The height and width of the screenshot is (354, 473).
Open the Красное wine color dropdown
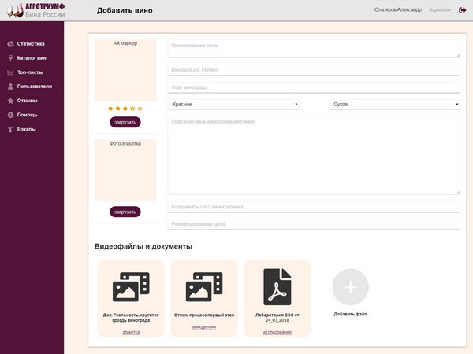tap(233, 104)
